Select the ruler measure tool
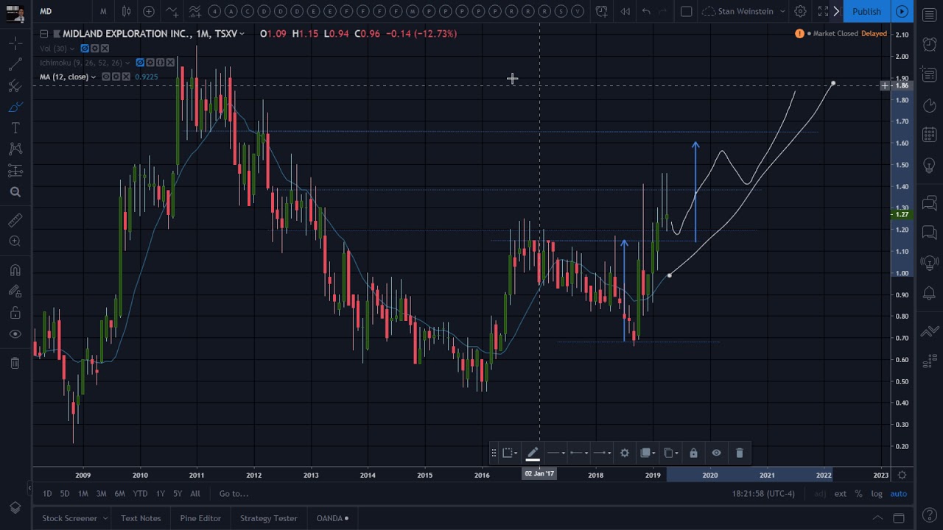 pos(15,220)
